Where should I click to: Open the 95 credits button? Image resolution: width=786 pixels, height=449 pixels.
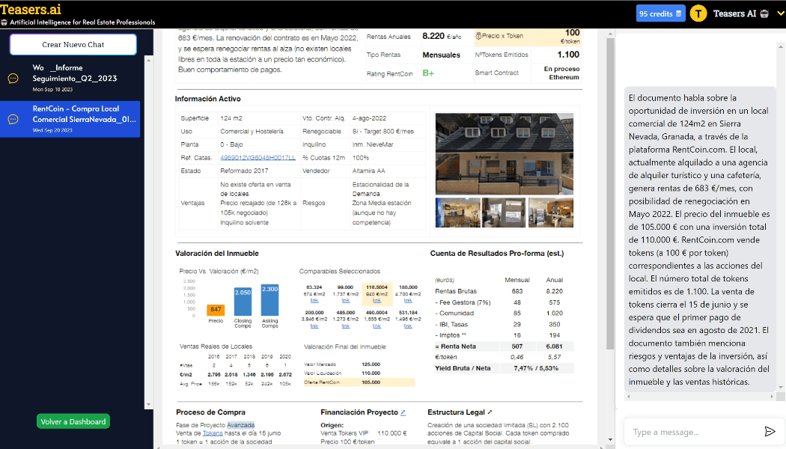tap(661, 13)
